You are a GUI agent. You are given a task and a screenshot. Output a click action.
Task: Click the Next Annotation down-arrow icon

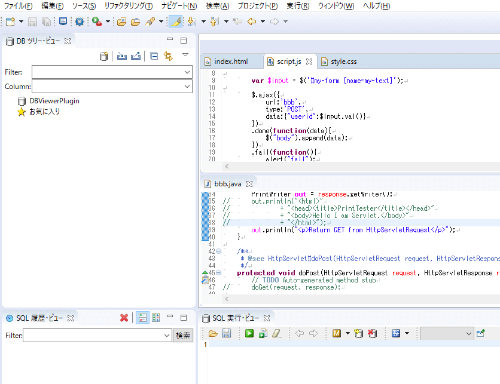tap(191, 21)
